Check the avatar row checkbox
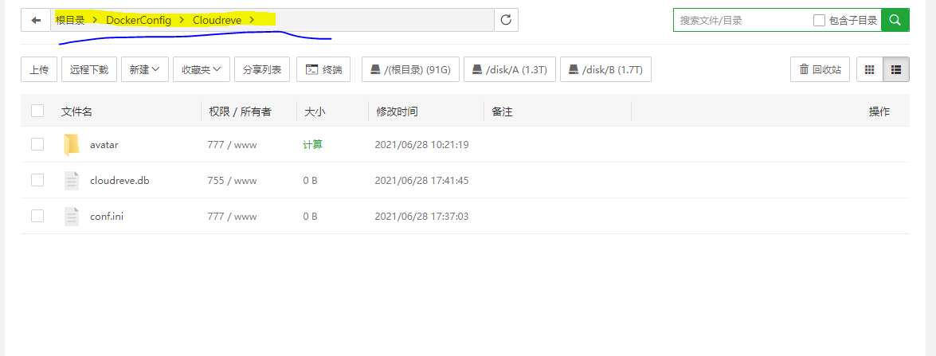 click(x=37, y=144)
